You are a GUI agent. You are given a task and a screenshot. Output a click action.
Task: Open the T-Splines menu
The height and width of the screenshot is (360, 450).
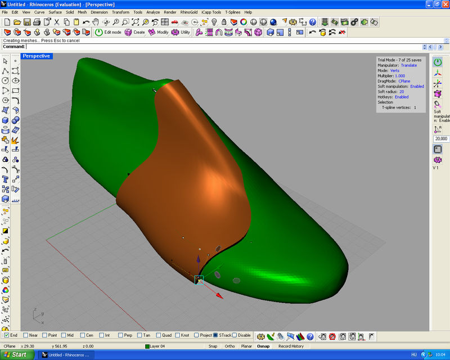[232, 12]
